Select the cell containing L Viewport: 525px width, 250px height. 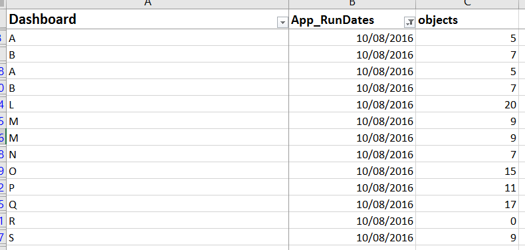(148, 104)
